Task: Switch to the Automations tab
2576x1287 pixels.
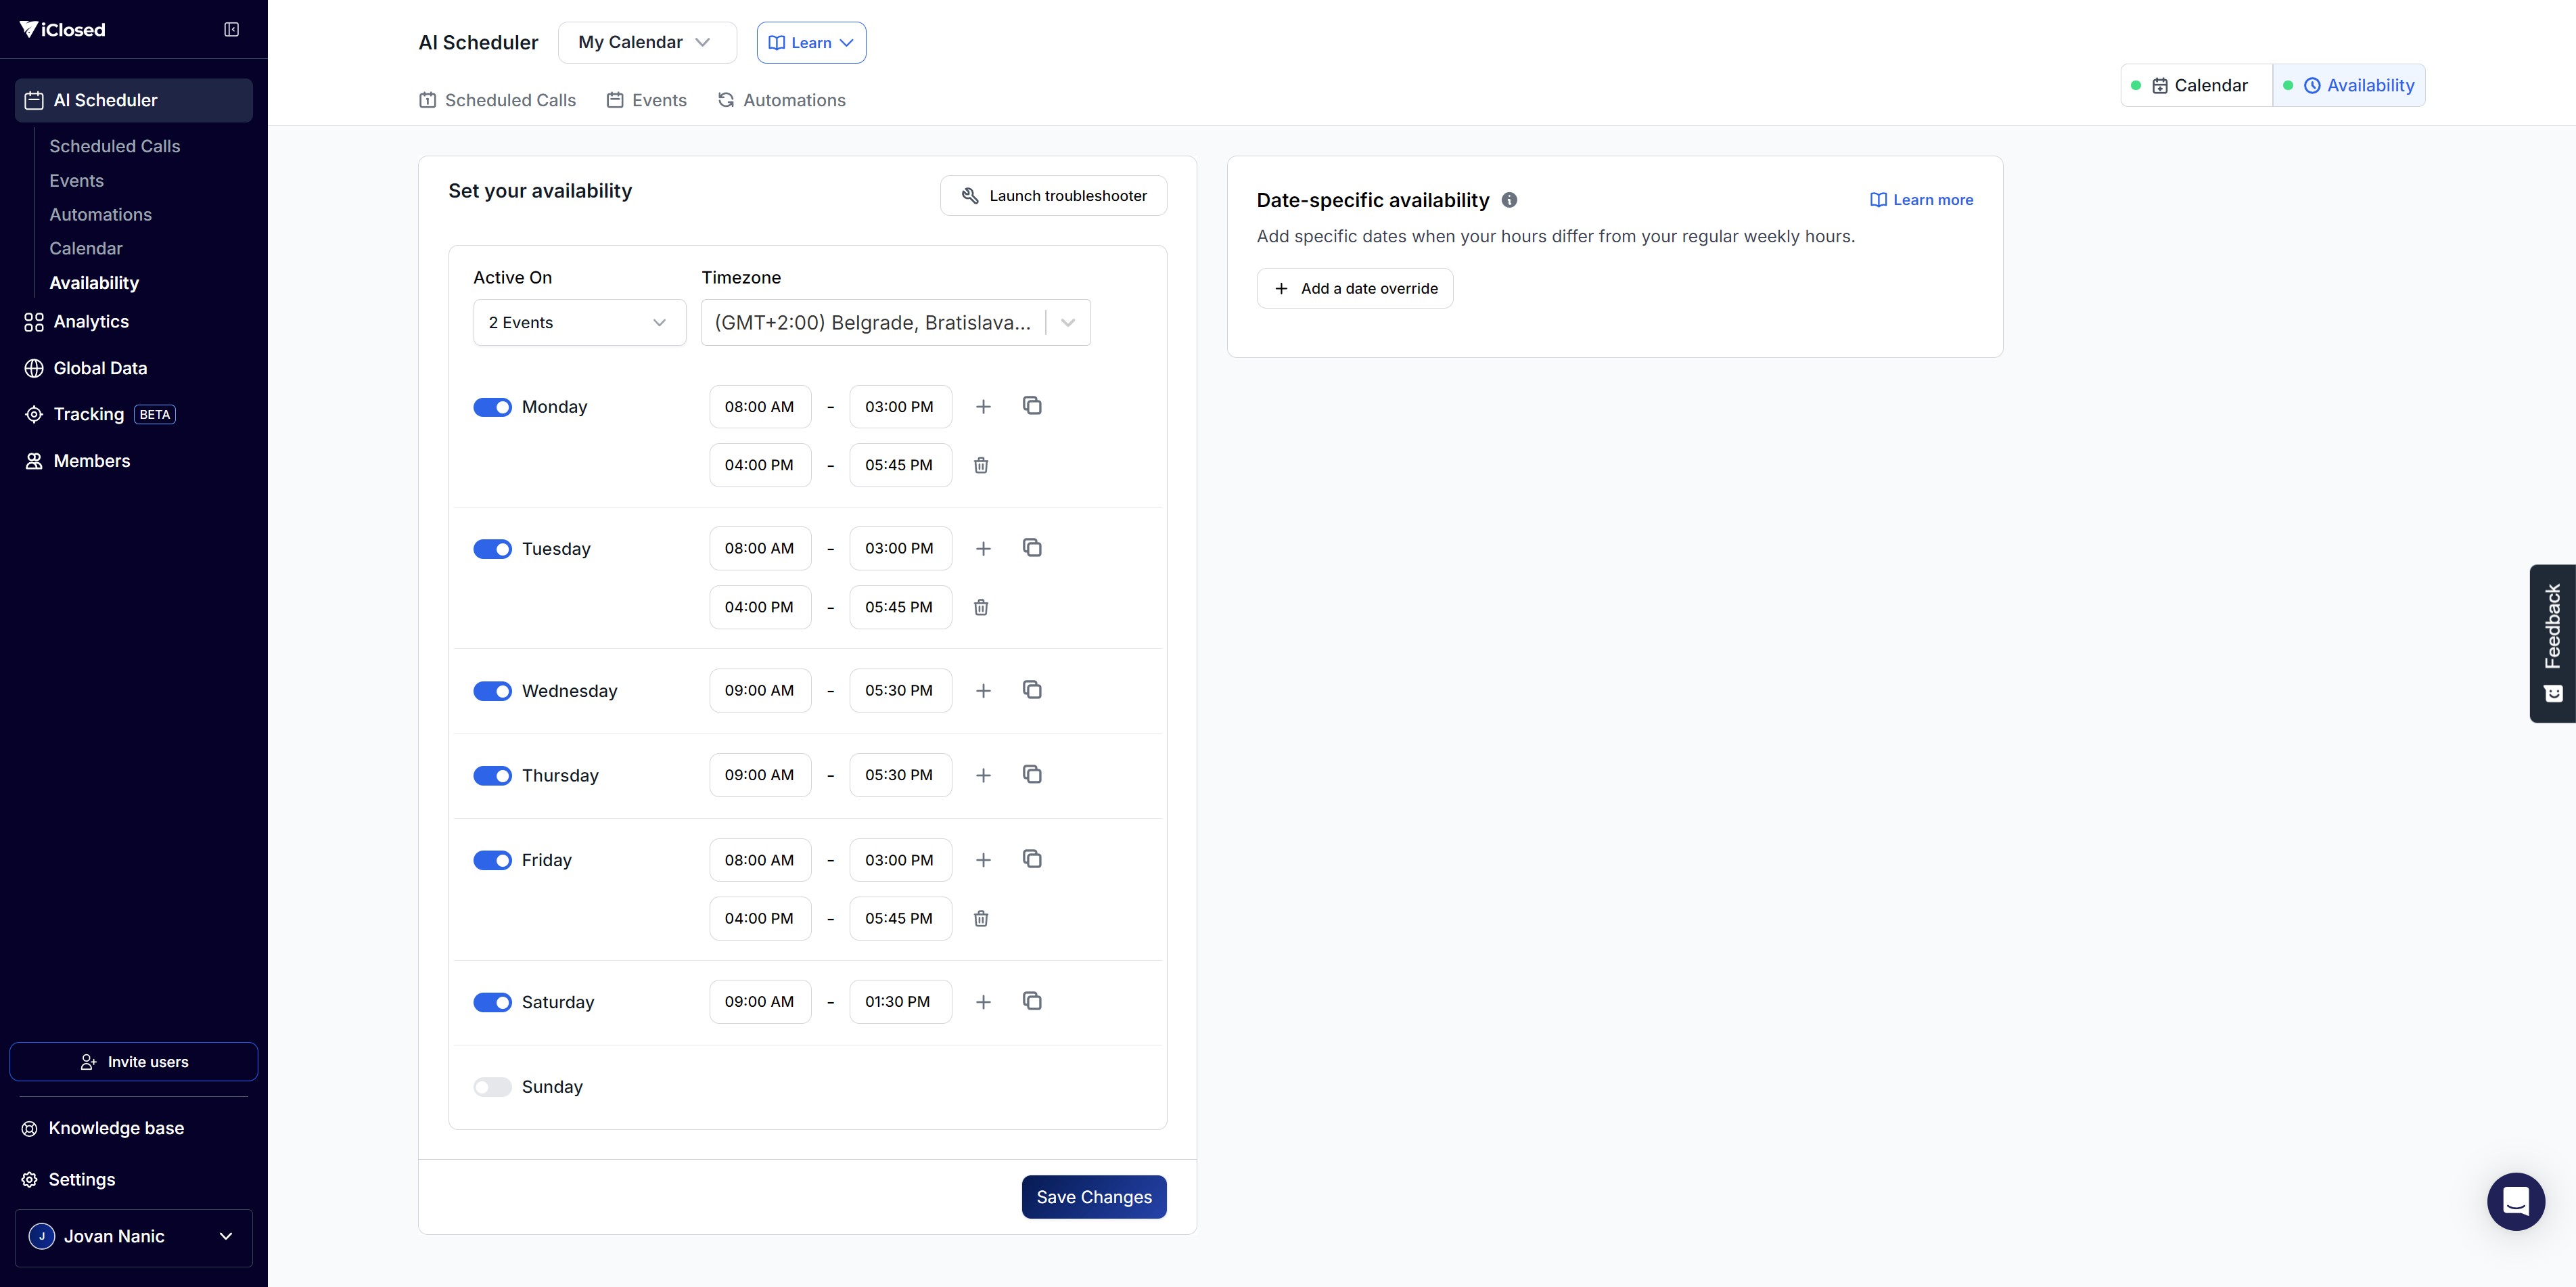Action: click(782, 100)
